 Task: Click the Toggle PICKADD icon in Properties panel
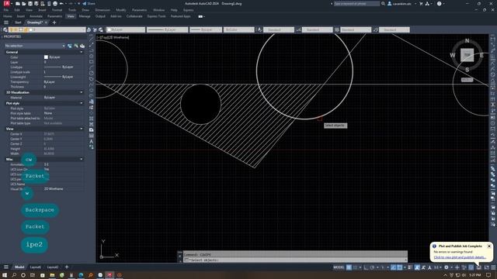click(x=70, y=46)
